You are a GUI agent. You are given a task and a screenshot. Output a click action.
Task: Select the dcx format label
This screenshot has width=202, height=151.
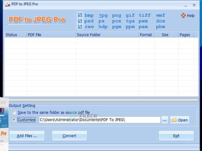point(161,21)
